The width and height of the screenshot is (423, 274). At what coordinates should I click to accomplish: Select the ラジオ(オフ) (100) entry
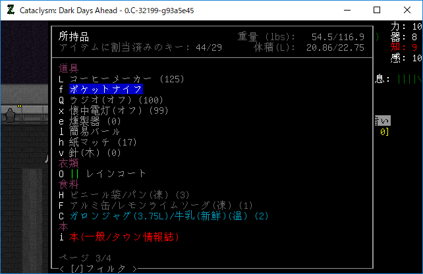[117, 100]
